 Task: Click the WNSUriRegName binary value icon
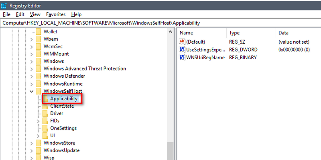[182, 57]
